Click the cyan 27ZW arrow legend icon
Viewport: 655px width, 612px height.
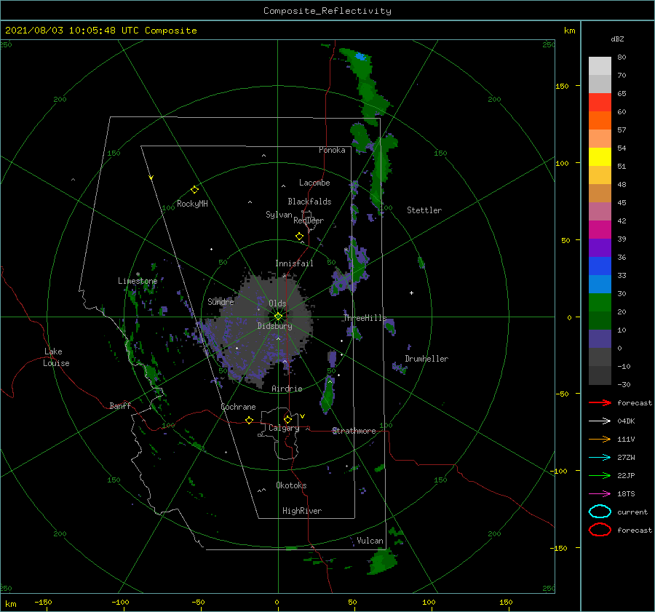600,458
